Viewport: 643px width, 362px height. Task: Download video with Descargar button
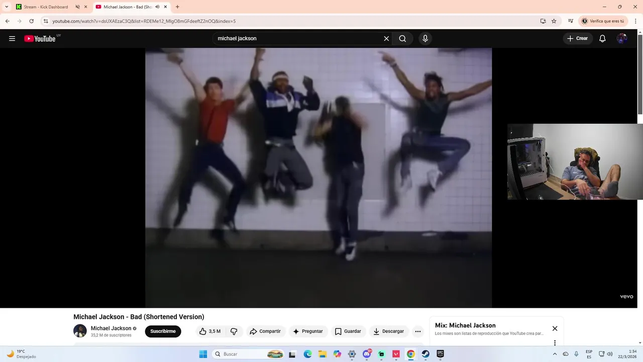coord(389,331)
